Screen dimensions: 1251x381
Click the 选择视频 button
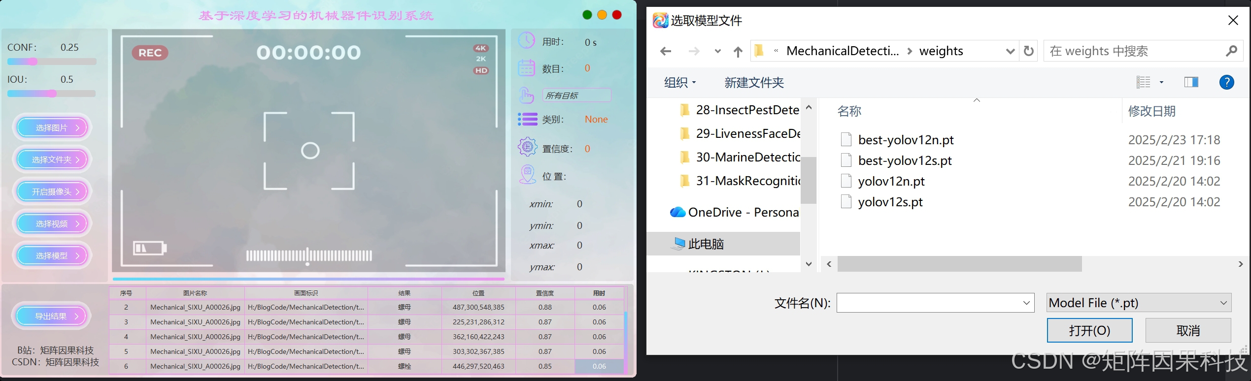coord(52,223)
